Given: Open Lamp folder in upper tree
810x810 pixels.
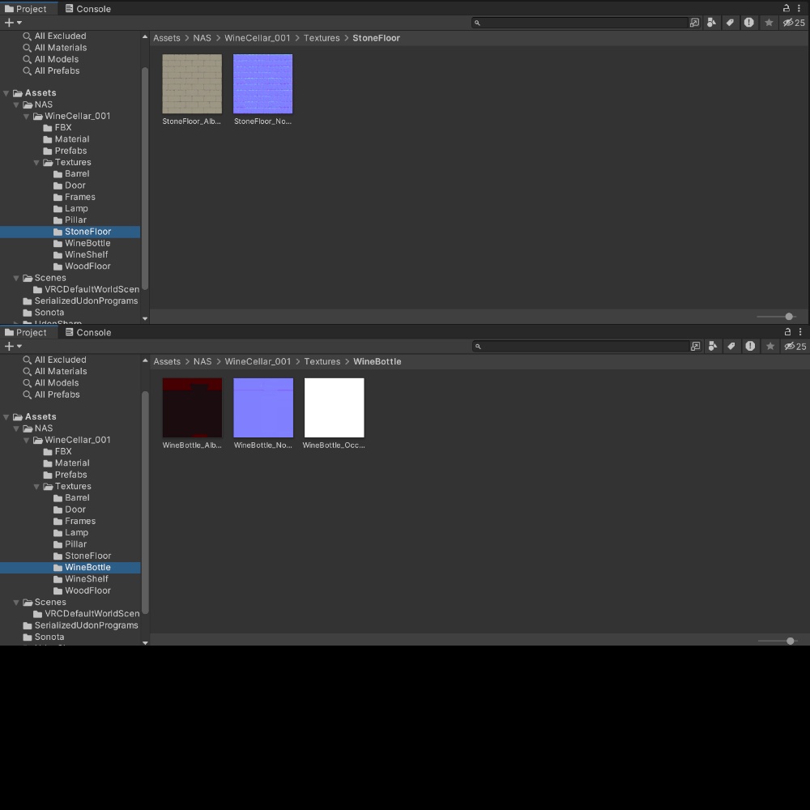Looking at the screenshot, I should (76, 209).
